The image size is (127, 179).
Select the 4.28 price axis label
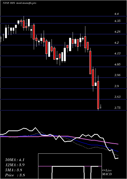pos(117,32)
